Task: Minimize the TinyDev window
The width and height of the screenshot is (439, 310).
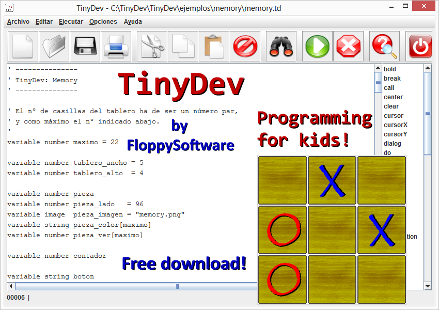Action: tap(391, 6)
